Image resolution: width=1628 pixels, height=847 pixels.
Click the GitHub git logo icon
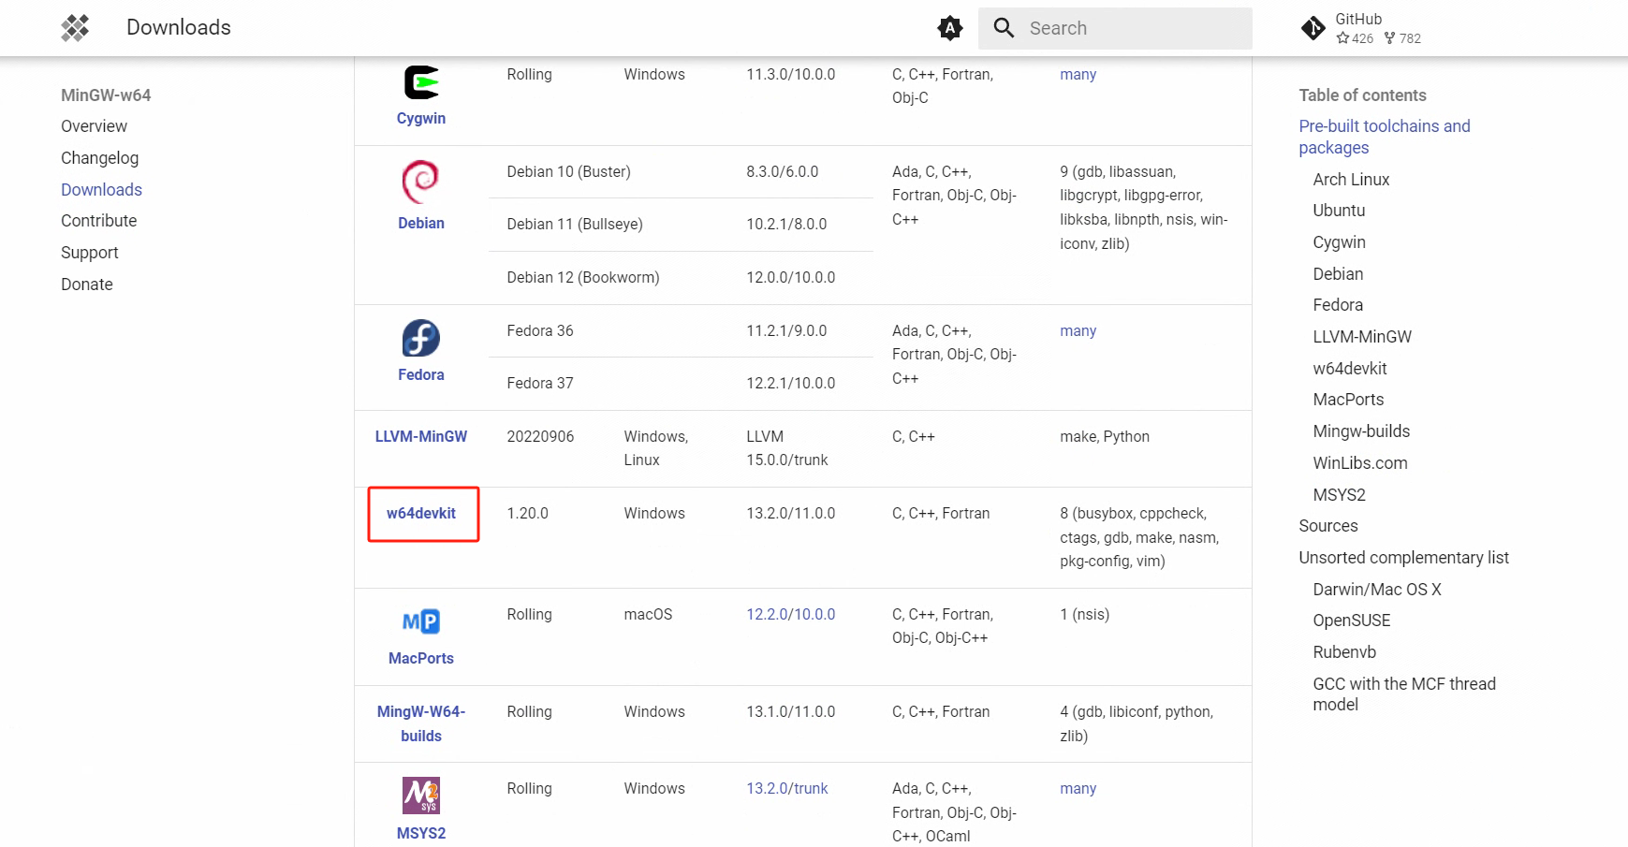pos(1313,28)
